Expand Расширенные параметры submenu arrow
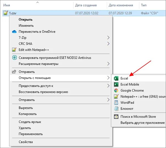Screen dimensions: 166x148 click(108, 64)
